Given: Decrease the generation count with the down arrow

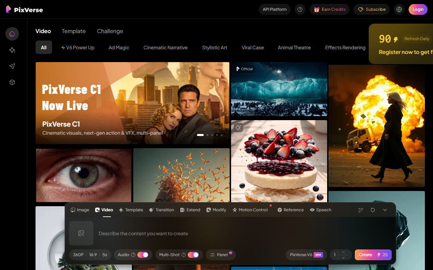Looking at the screenshot, I should (x=343, y=258).
